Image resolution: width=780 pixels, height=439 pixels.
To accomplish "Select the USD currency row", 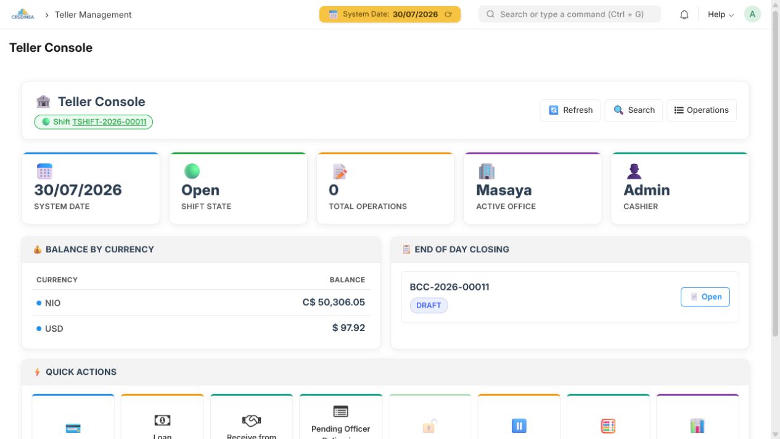I will pyautogui.click(x=201, y=328).
